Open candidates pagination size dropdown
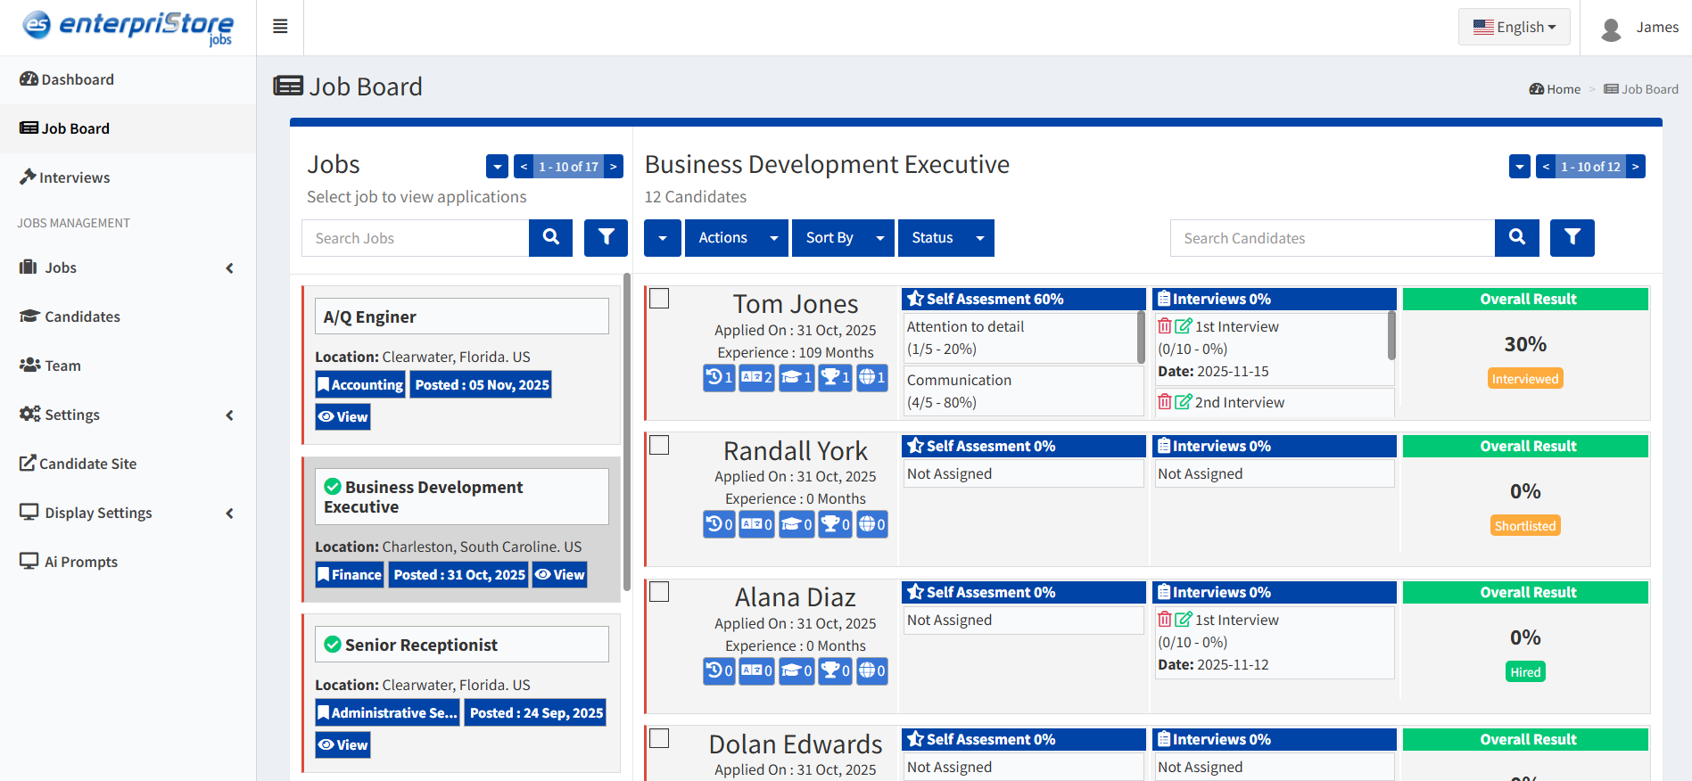This screenshot has height=781, width=1692. point(1520,167)
